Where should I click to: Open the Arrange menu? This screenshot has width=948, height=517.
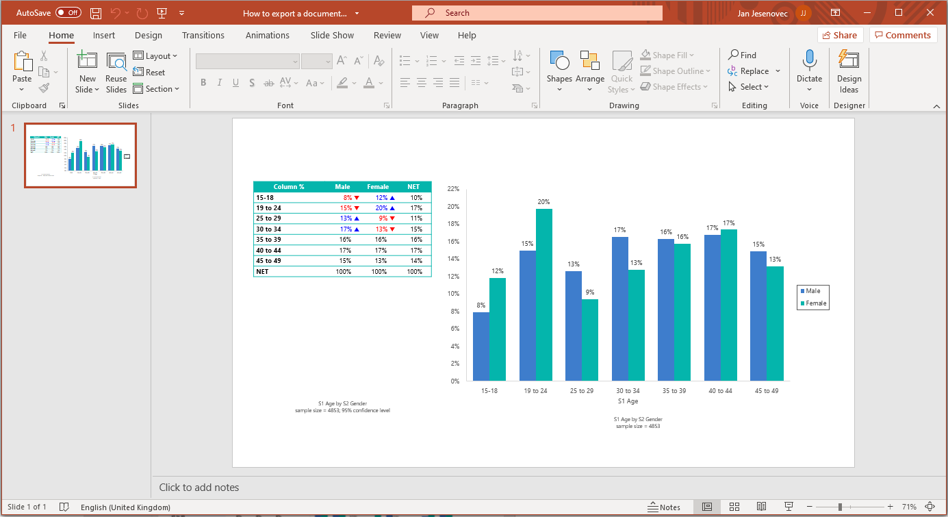(589, 71)
